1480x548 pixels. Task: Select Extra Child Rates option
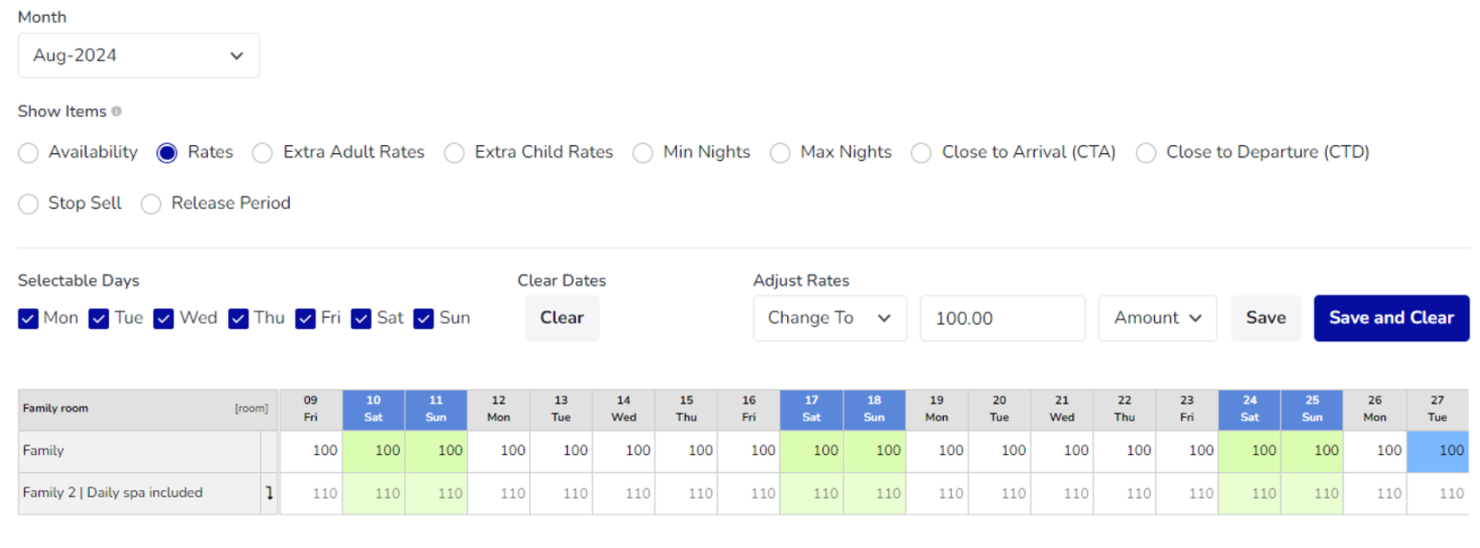(x=455, y=153)
